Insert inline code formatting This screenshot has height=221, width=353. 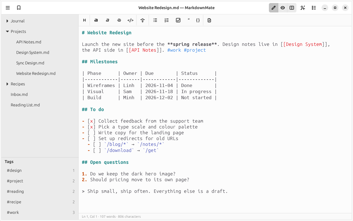(130, 20)
